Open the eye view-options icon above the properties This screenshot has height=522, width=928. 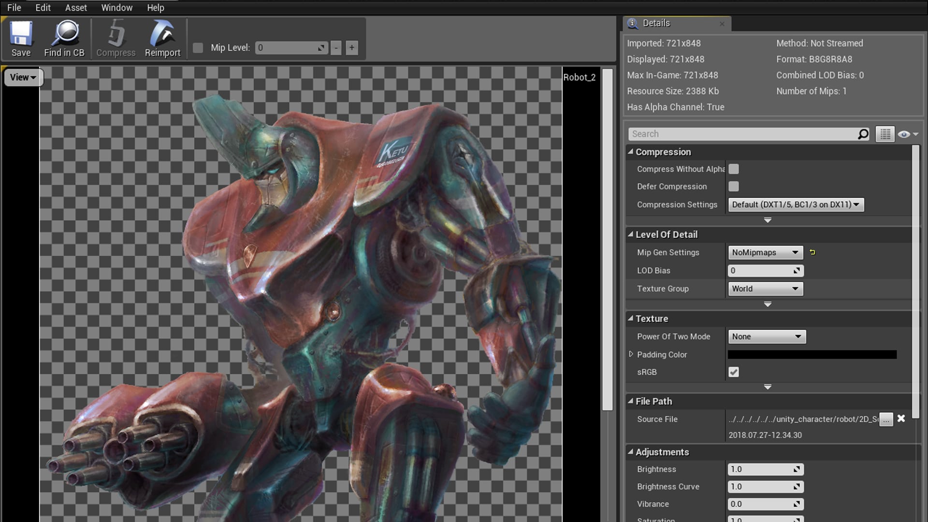tap(903, 134)
